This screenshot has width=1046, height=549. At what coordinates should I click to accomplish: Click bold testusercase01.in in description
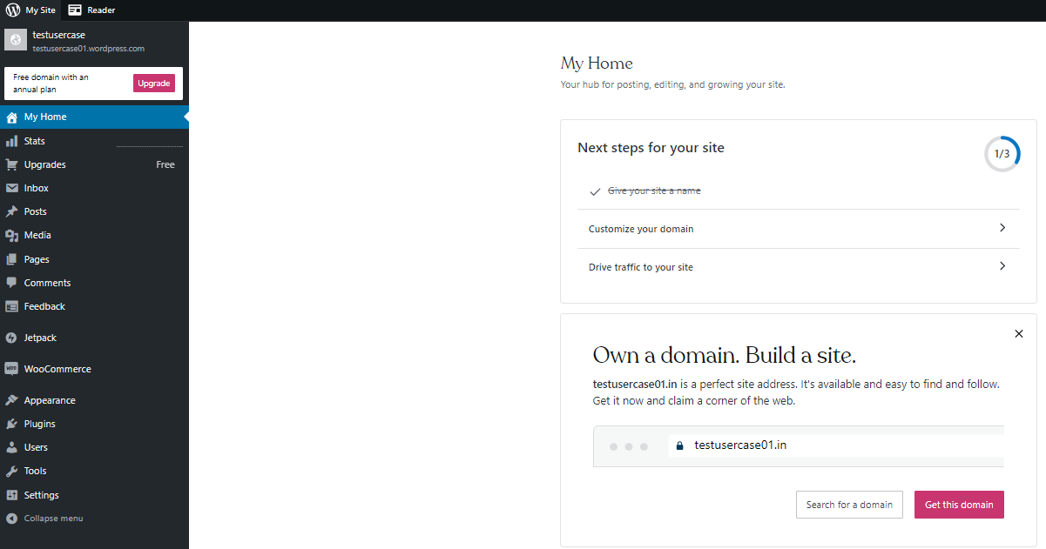636,384
